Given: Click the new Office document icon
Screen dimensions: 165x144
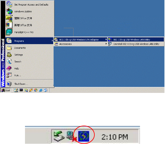Looking at the screenshot, I should tap(9, 25).
